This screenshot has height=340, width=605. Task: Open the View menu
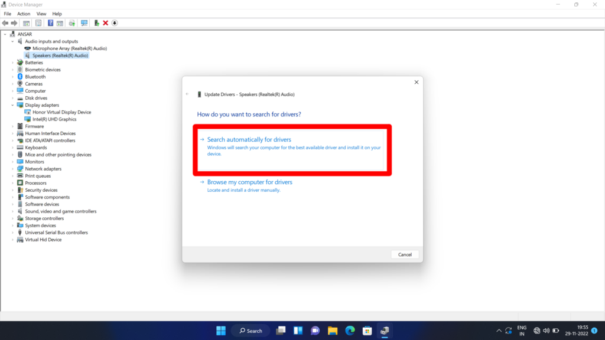[41, 13]
